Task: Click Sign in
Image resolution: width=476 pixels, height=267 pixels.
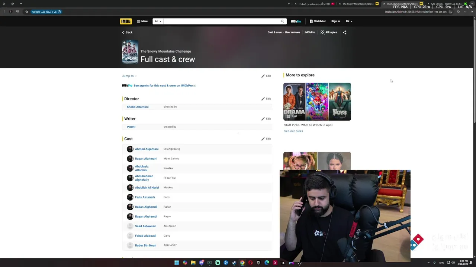Action: coord(335,21)
